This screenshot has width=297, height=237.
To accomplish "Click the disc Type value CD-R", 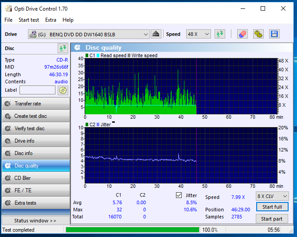I will 62,60.
